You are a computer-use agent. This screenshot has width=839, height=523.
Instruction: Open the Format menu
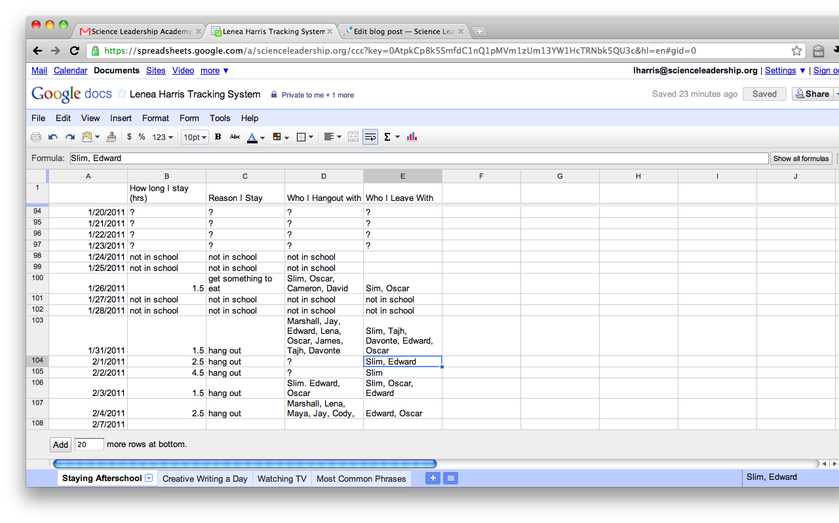155,118
